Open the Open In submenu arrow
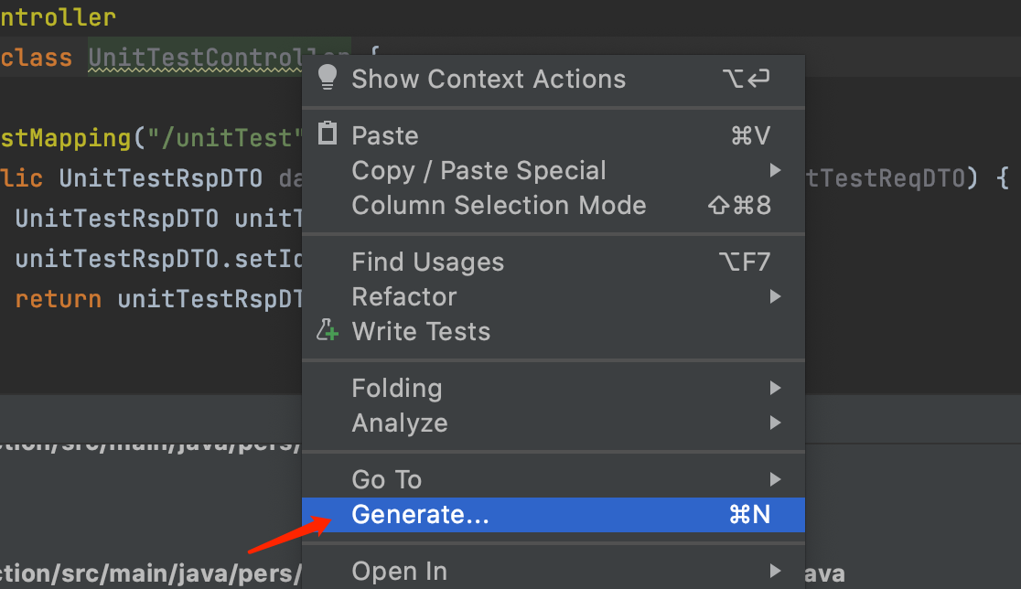Screen dimensions: 1021x589 [x=775, y=571]
